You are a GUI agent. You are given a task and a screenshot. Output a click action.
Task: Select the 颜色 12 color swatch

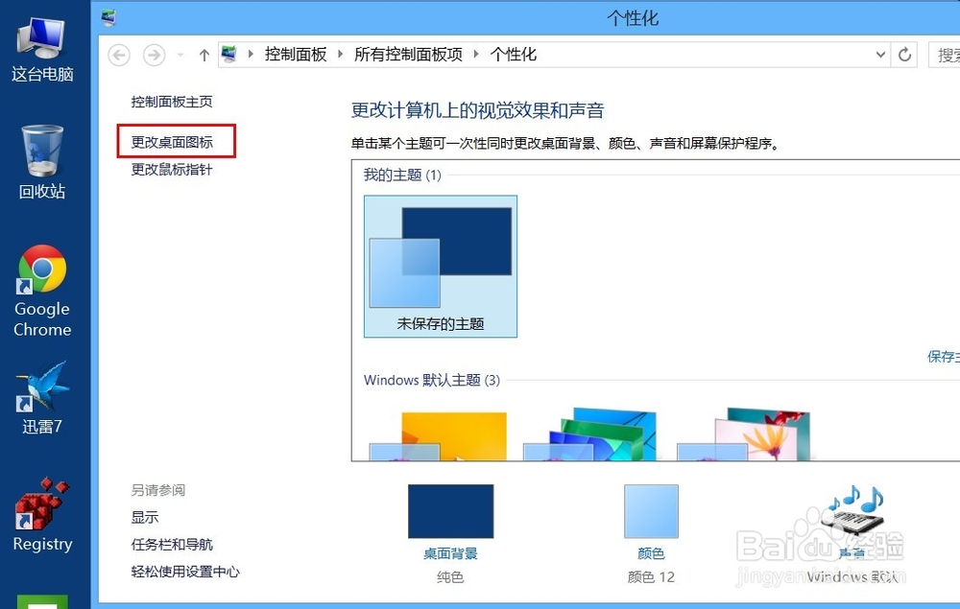coord(650,511)
